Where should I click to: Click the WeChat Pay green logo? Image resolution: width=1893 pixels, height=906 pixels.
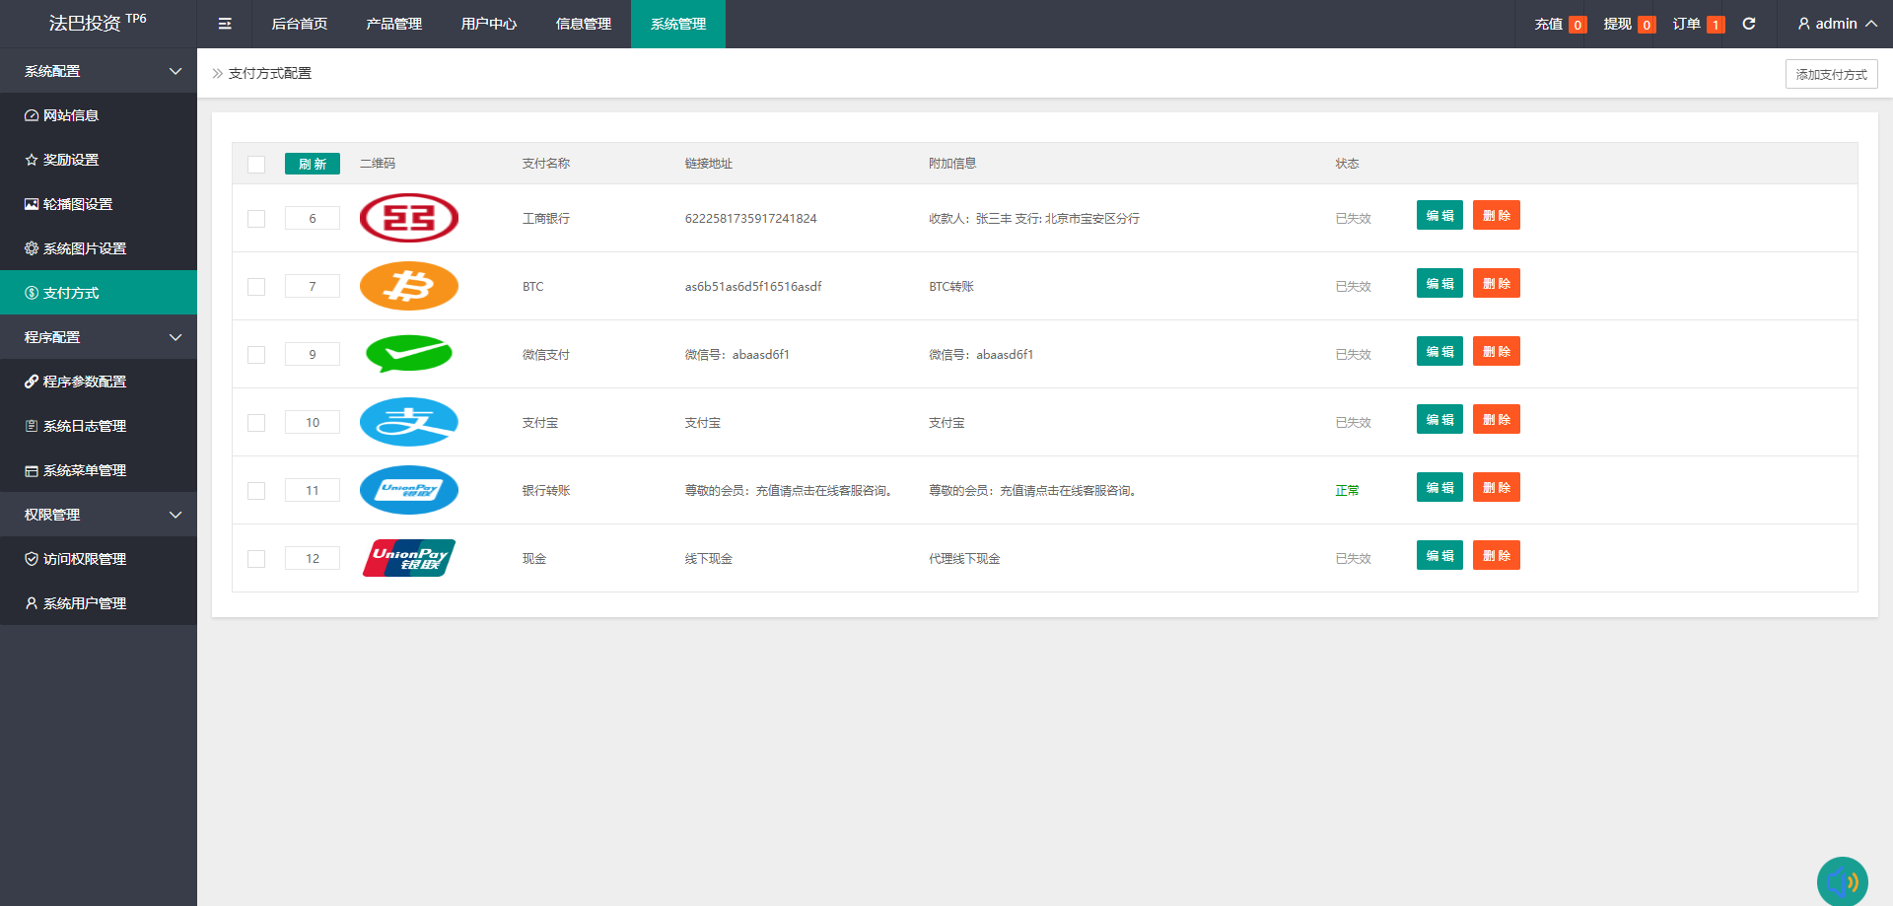pyautogui.click(x=409, y=354)
